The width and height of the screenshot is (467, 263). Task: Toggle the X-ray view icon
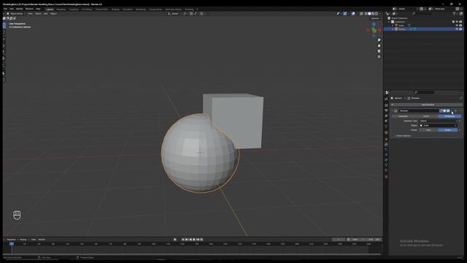pos(361,14)
